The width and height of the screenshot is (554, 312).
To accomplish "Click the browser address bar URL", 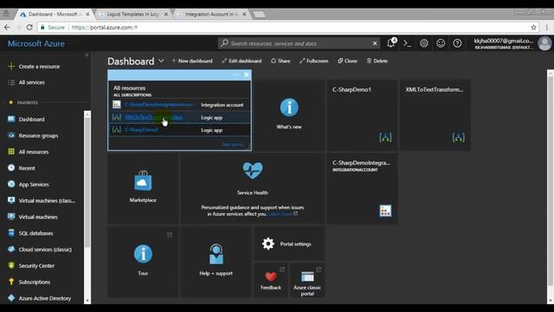I will click(105, 27).
